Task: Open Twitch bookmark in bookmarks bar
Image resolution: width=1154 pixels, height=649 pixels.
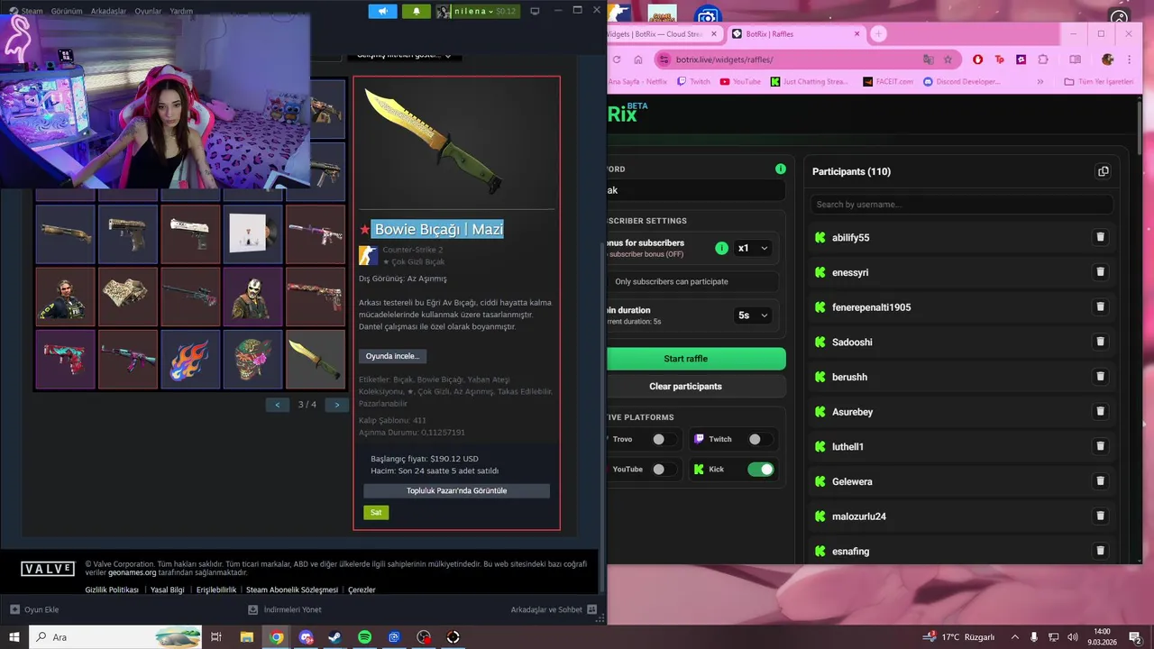Action: (693, 81)
